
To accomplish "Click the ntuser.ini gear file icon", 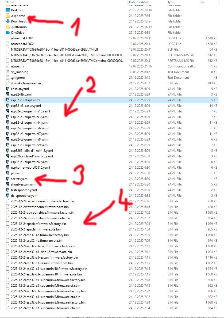I will [x=8, y=66].
